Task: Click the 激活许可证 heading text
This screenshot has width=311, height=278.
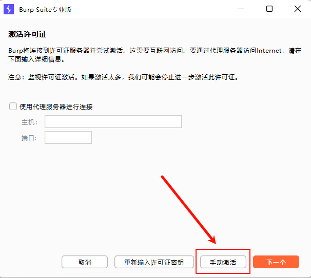Action: (27, 34)
